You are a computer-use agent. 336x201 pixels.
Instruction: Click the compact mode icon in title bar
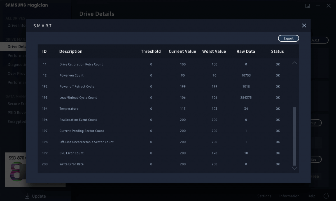[x=307, y=6]
